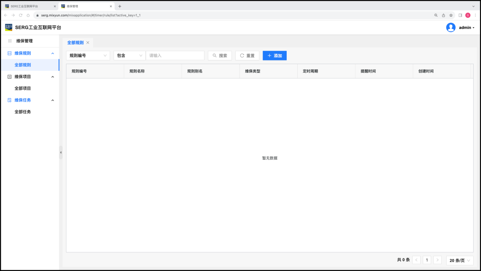
Task: Reload the page in browser toolbar
Action: 21,15
